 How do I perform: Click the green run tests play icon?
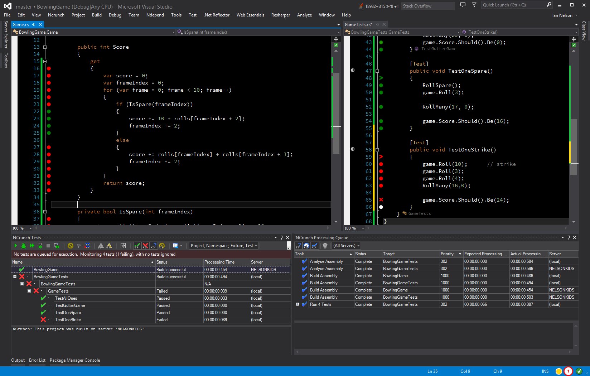coord(15,246)
